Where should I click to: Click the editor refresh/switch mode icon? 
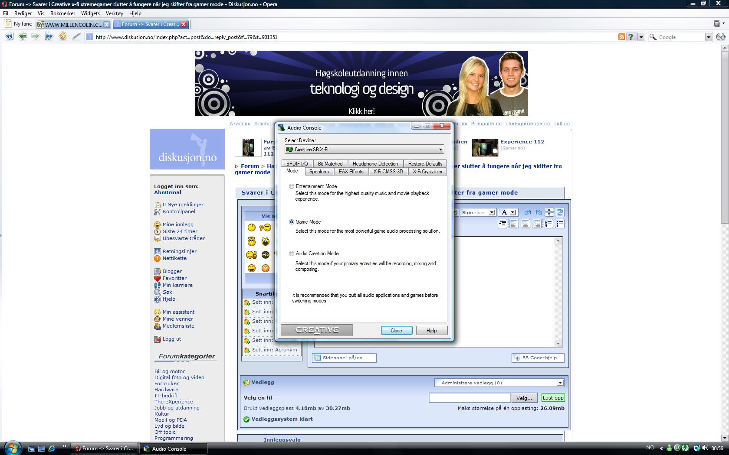560,212
